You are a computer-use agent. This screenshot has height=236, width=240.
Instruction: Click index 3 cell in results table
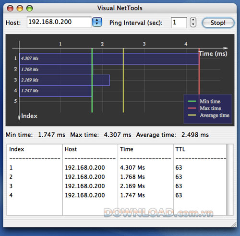click(x=11, y=186)
